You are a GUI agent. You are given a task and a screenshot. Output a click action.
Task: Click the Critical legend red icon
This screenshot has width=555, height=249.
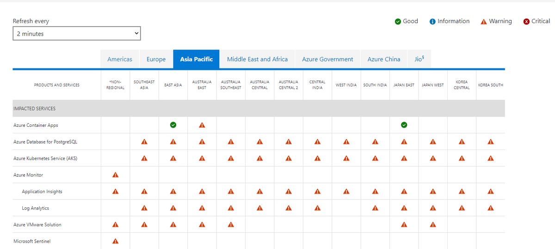click(526, 21)
